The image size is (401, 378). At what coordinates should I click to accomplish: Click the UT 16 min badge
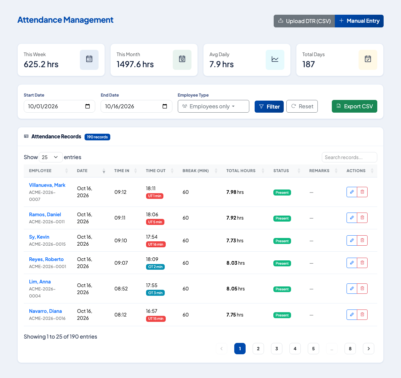click(x=156, y=244)
